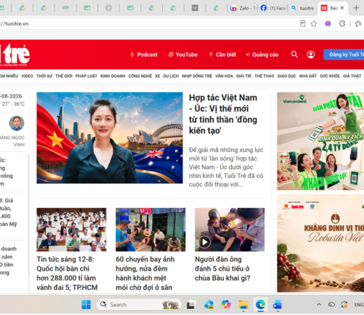
Task: Select PHÁP LUẬT in the navigation menu
Action: point(86,76)
